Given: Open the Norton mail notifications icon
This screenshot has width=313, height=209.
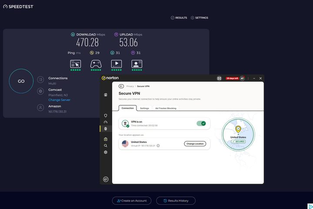Looking at the screenshot, I should point(219,78).
